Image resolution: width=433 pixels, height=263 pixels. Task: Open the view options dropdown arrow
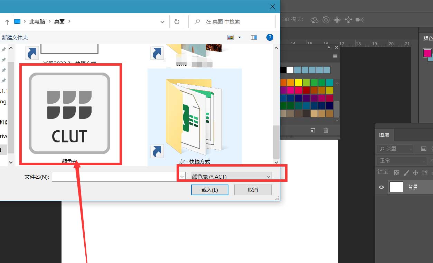coord(239,37)
